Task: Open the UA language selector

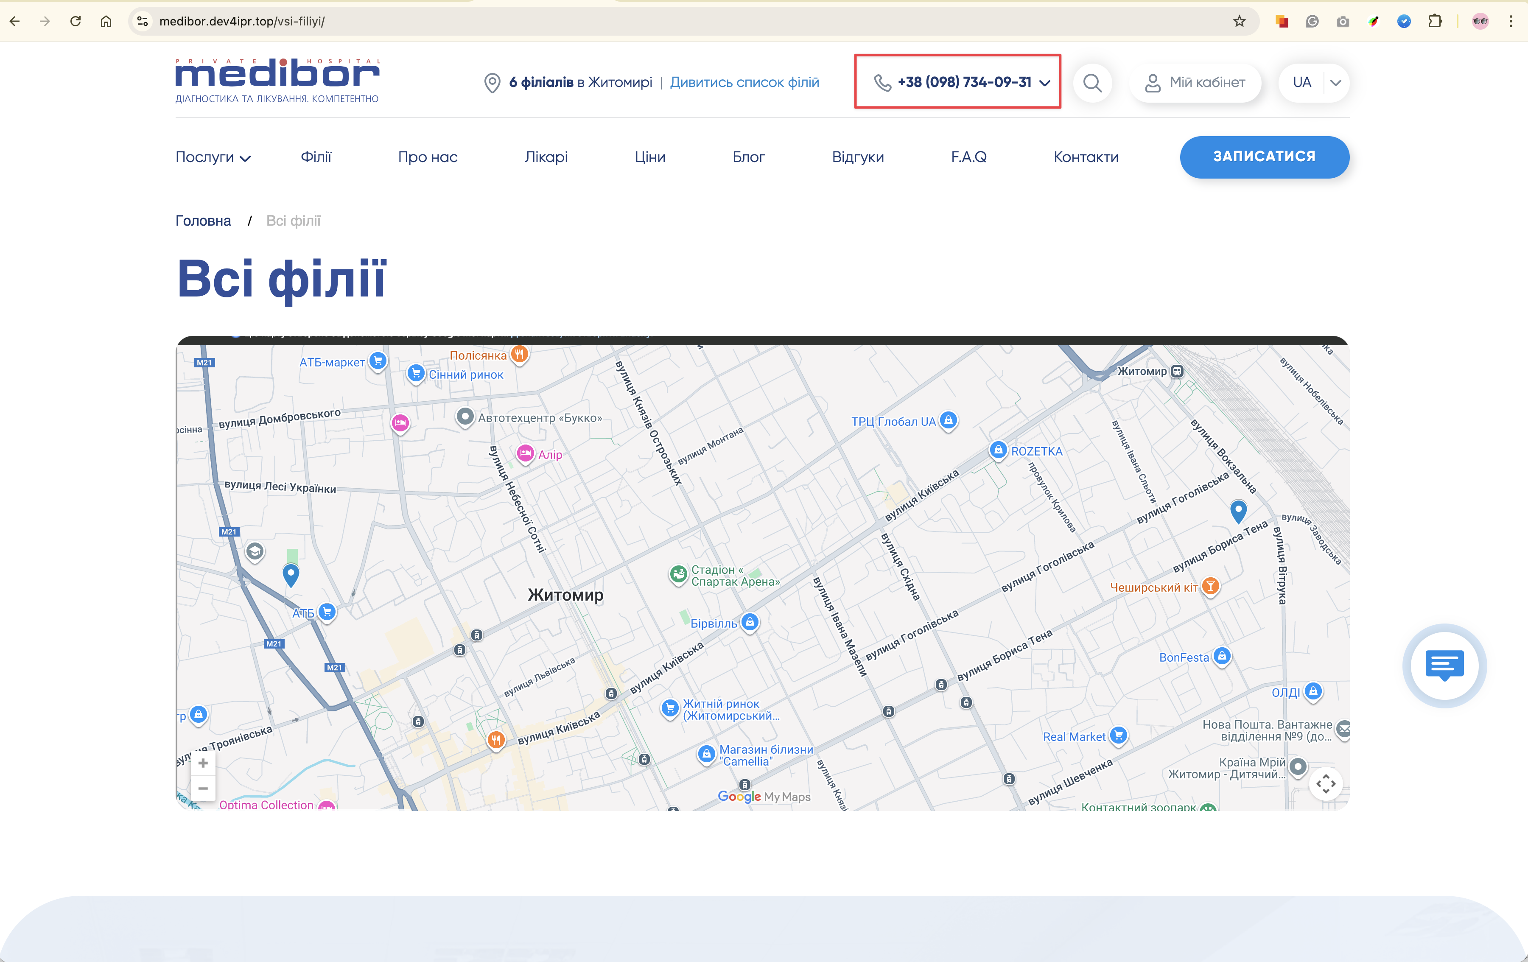Action: (x=1313, y=82)
